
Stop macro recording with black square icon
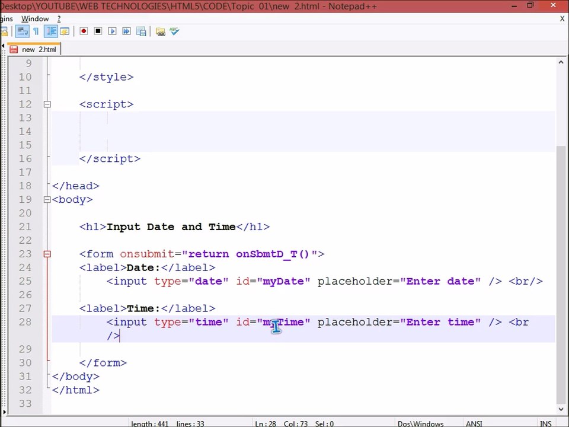coord(98,31)
